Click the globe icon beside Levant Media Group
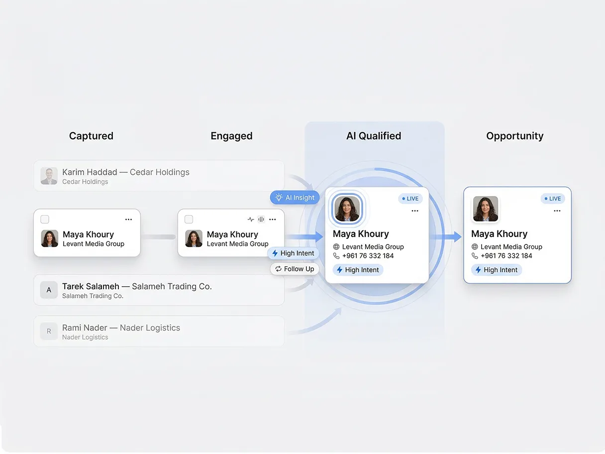The image size is (605, 454). (x=335, y=246)
